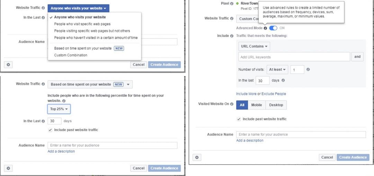Click info icon next to Visited Website On

(x=232, y=104)
